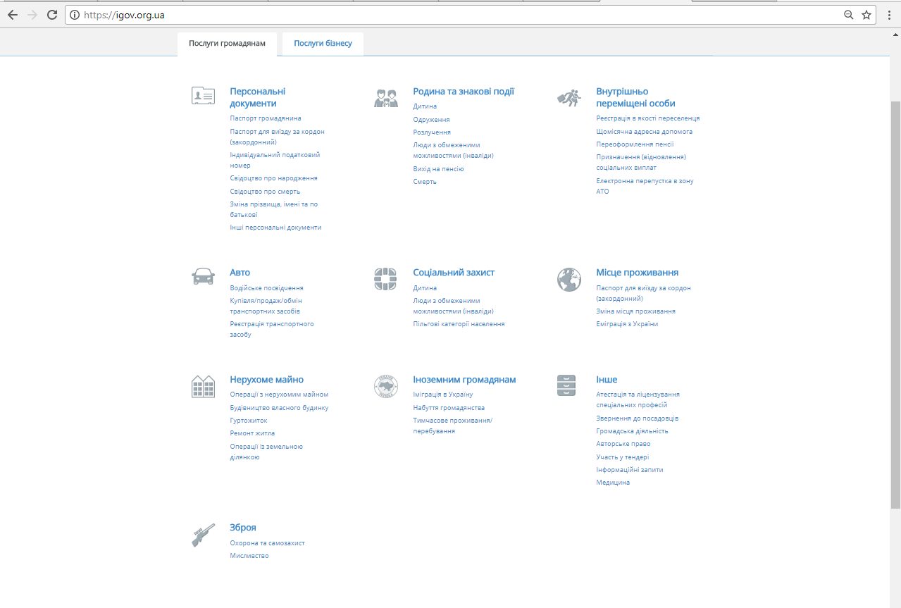Click the vertical page scrollbar
The image size is (901, 608).
coord(895,303)
